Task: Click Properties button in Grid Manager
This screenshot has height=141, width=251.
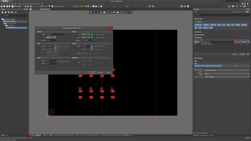Action: click(x=242, y=54)
